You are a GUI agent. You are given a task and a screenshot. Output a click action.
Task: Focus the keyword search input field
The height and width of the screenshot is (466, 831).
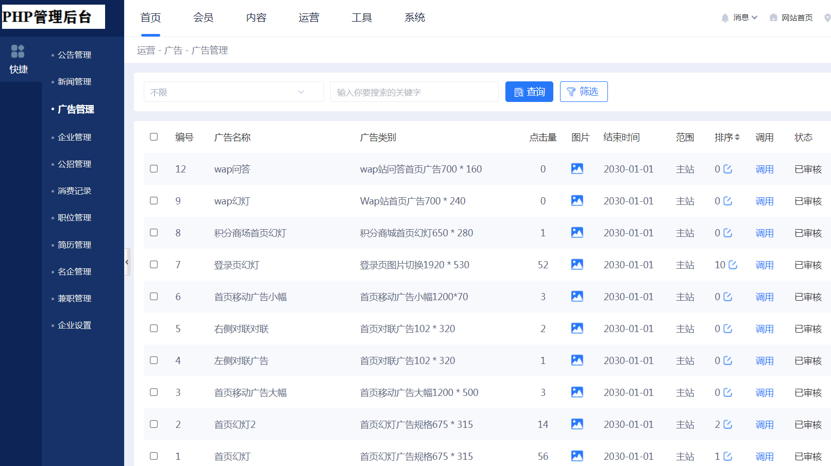click(x=414, y=92)
